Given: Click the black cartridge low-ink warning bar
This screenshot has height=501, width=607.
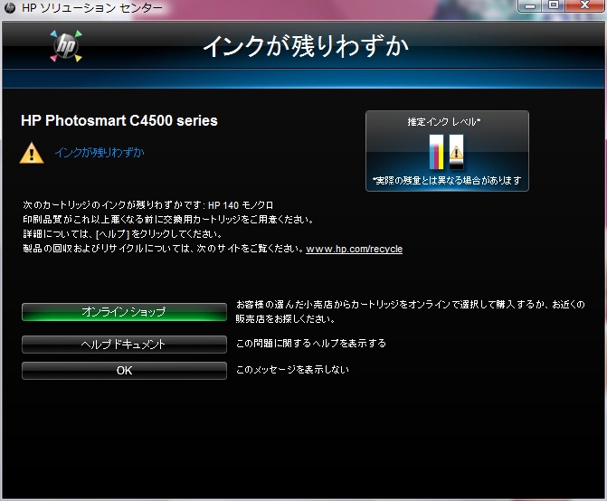Looking at the screenshot, I should [x=456, y=152].
